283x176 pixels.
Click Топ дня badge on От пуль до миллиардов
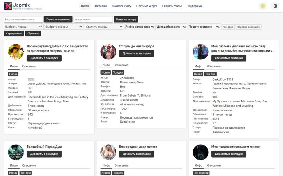(118, 73)
